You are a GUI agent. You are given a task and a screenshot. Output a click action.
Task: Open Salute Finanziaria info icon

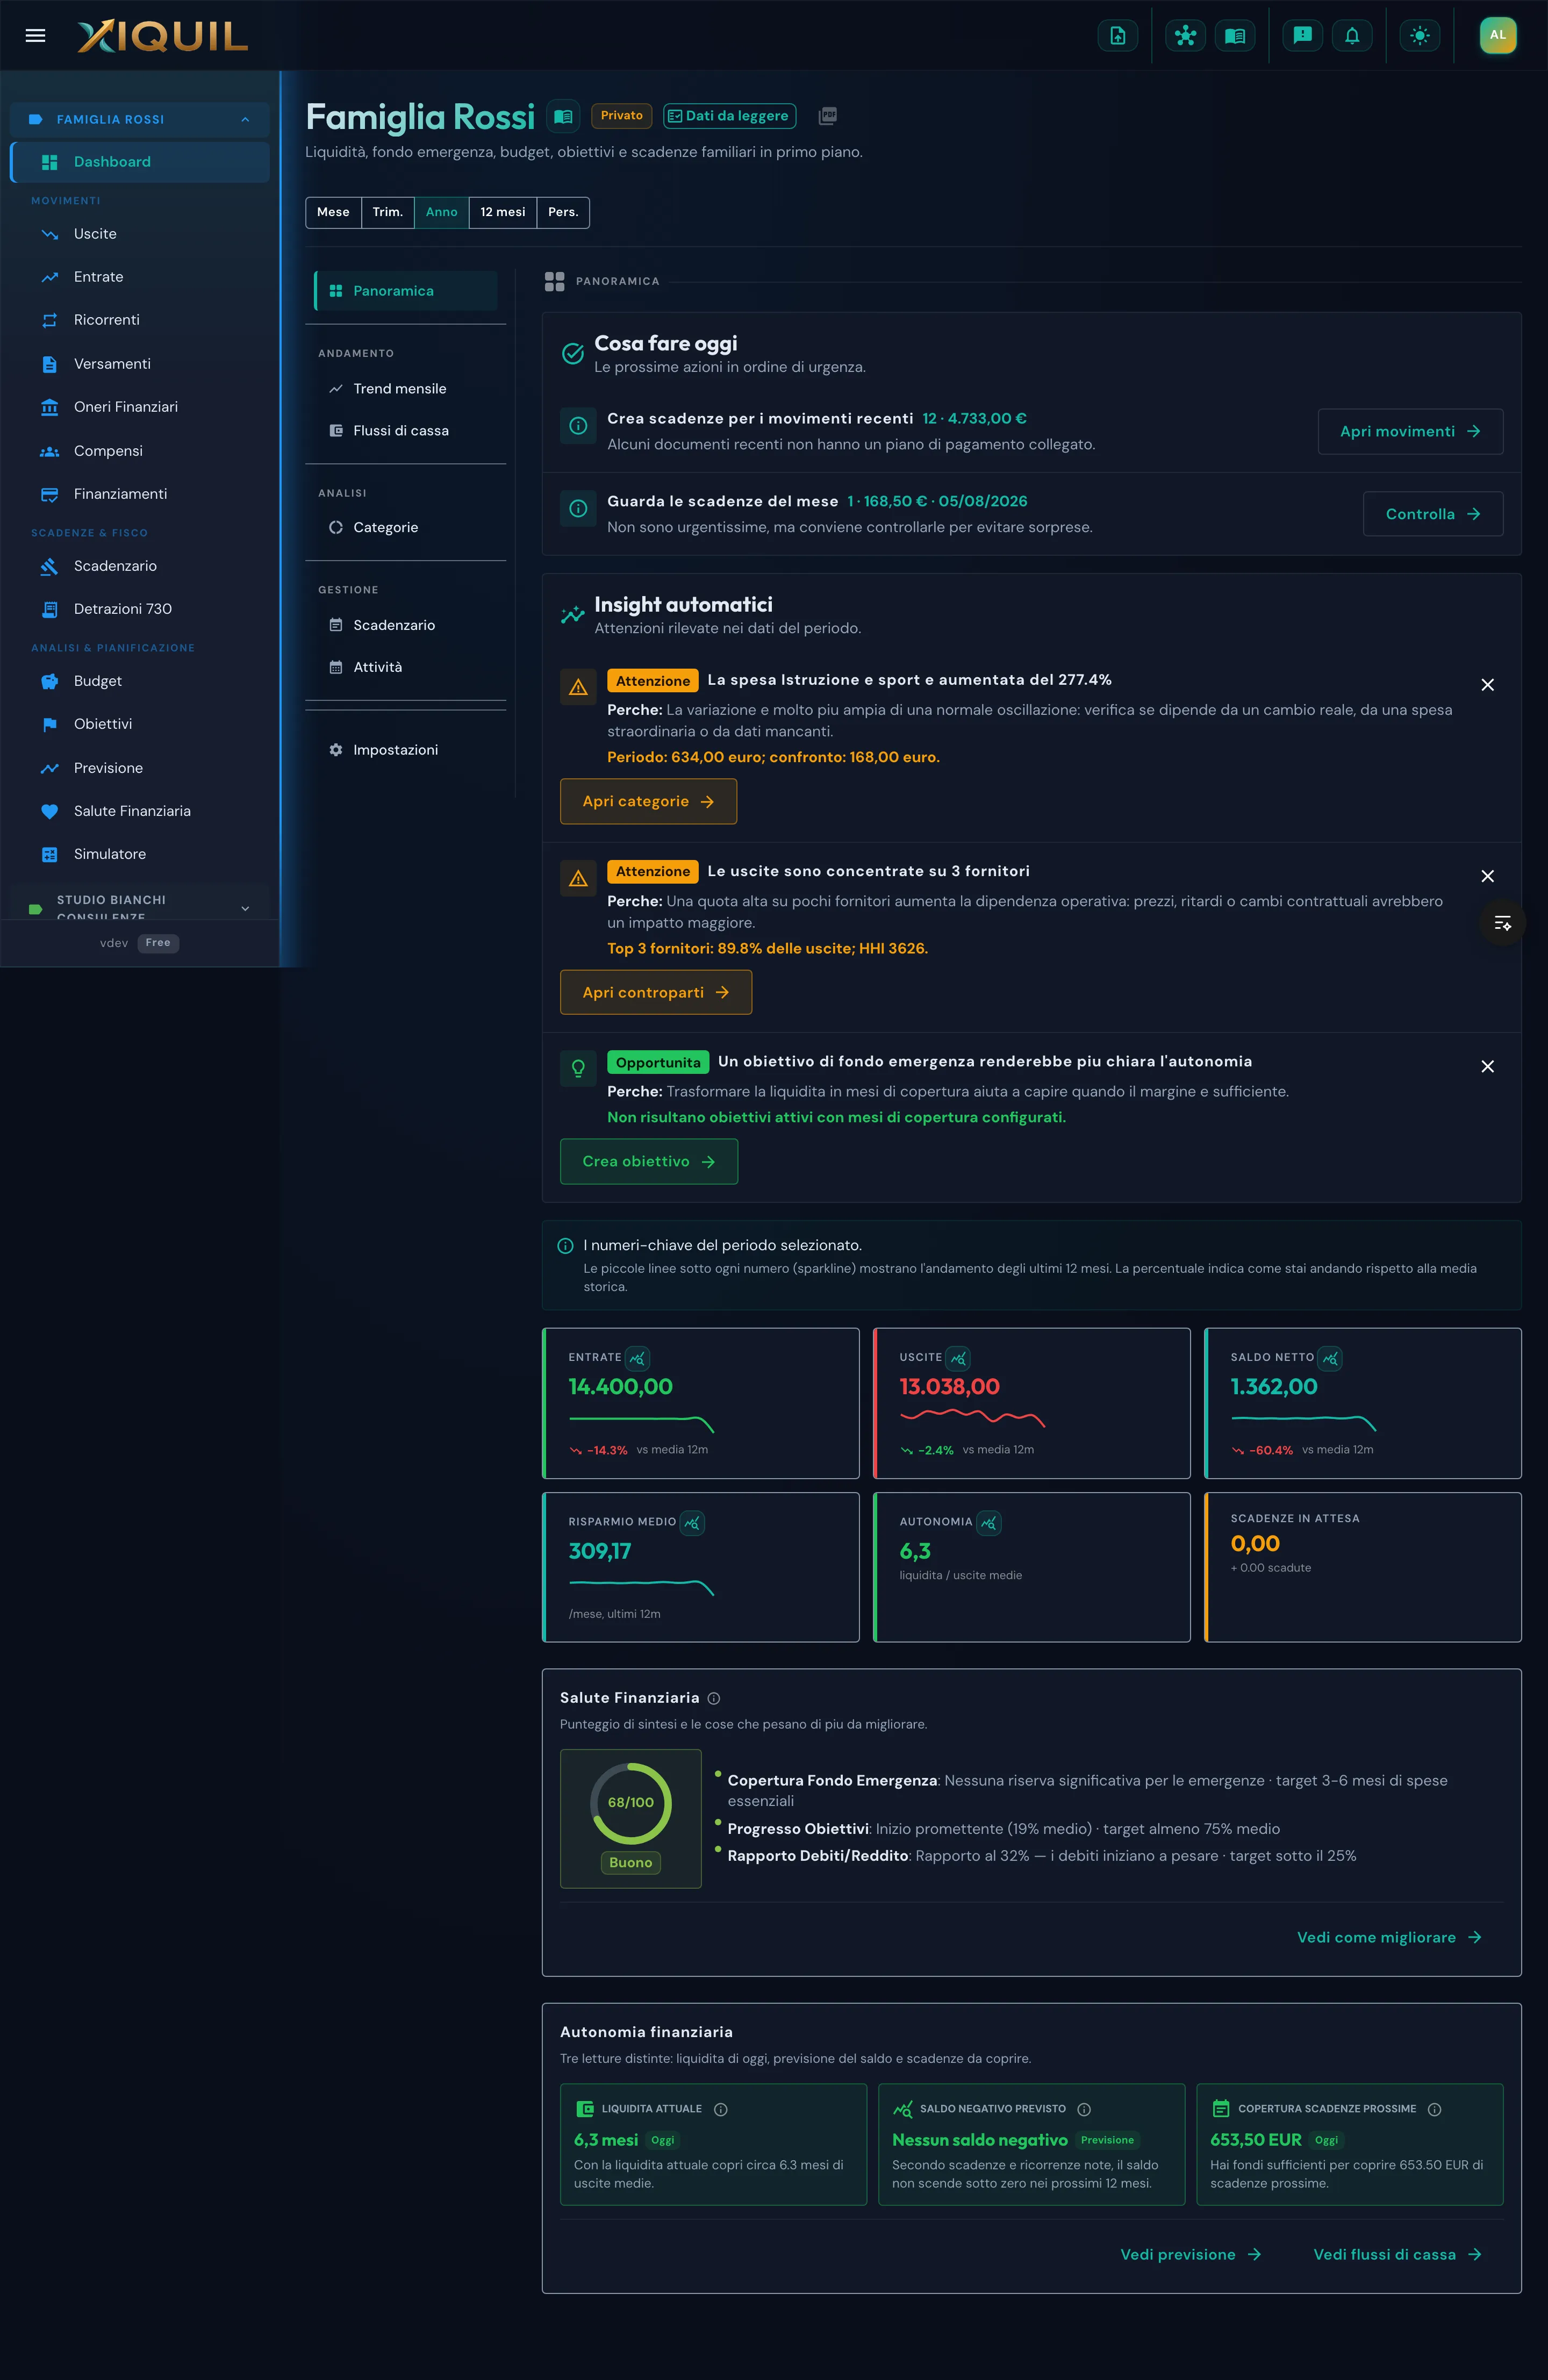click(713, 1698)
